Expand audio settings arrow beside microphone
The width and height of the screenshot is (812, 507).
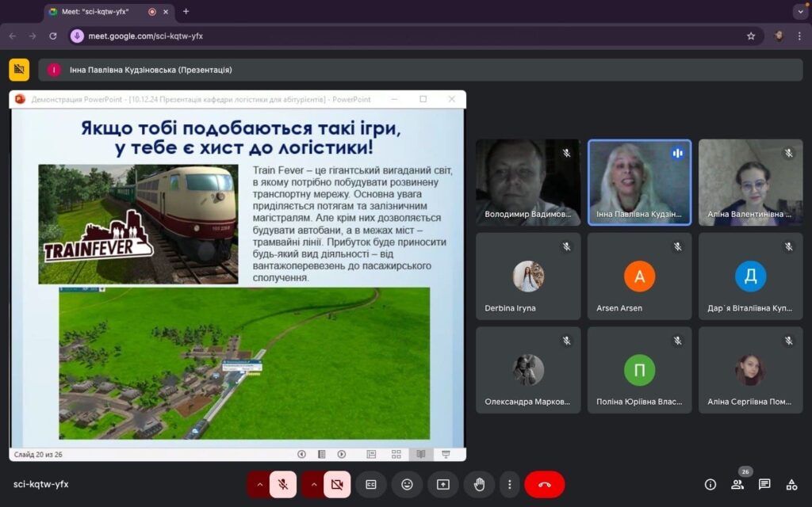click(259, 485)
